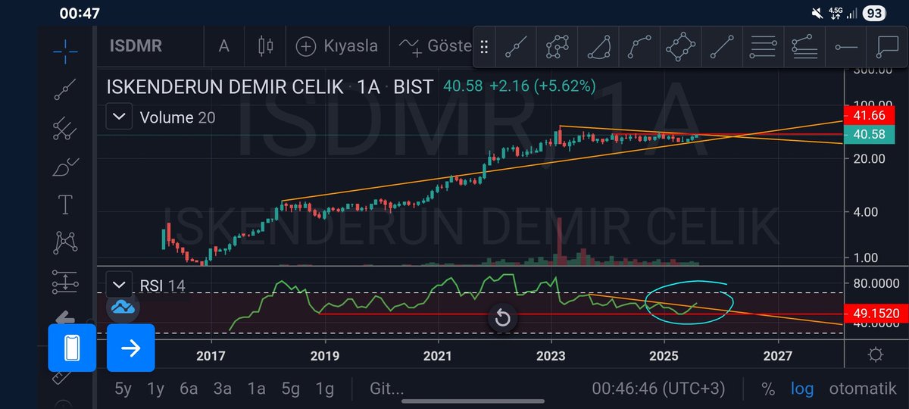This screenshot has width=909, height=409.
Task: Pick the parallel horizontal lines tool
Action: [x=763, y=47]
